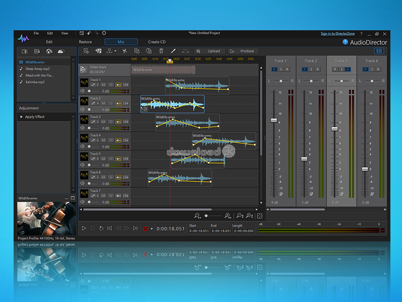
Task: Click the batch import icon in library panel
Action: (x=37, y=51)
